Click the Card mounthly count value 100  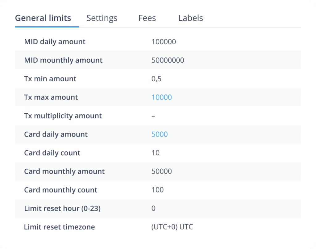pos(157,190)
